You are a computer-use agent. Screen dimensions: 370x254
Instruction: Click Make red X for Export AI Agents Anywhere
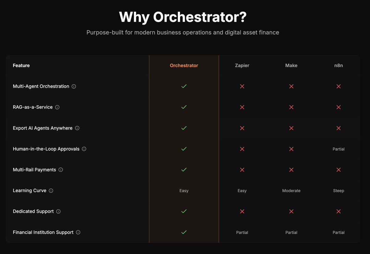point(291,128)
